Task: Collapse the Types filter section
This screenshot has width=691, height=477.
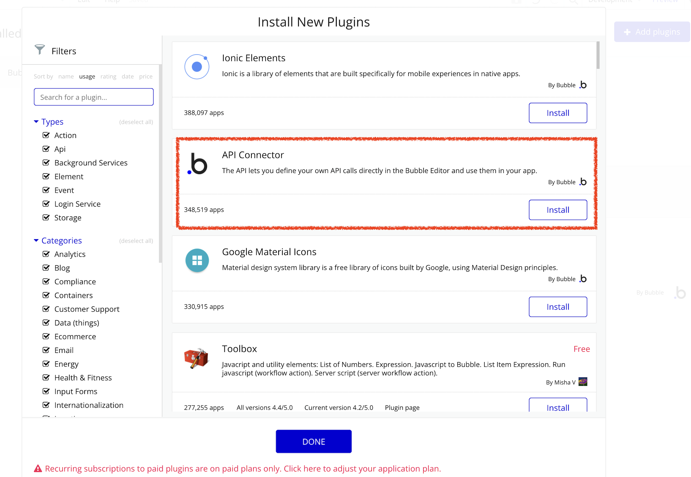Action: point(36,122)
